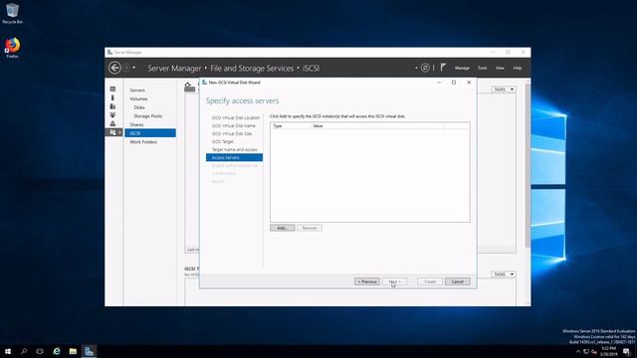The width and height of the screenshot is (637, 358).
Task: Click the Server Manager taskbar icon
Action: tap(89, 351)
